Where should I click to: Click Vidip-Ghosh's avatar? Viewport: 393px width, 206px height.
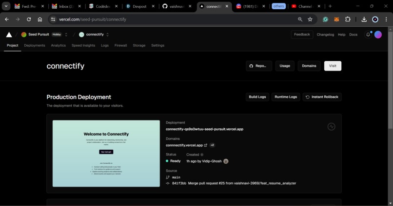[x=226, y=161]
